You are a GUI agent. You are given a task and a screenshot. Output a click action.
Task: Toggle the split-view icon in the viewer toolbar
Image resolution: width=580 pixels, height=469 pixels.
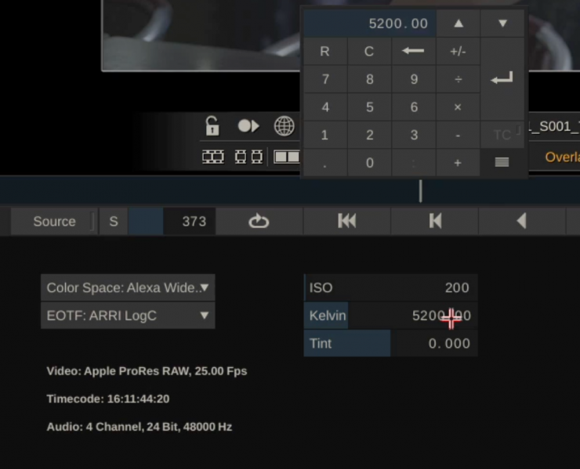point(286,157)
